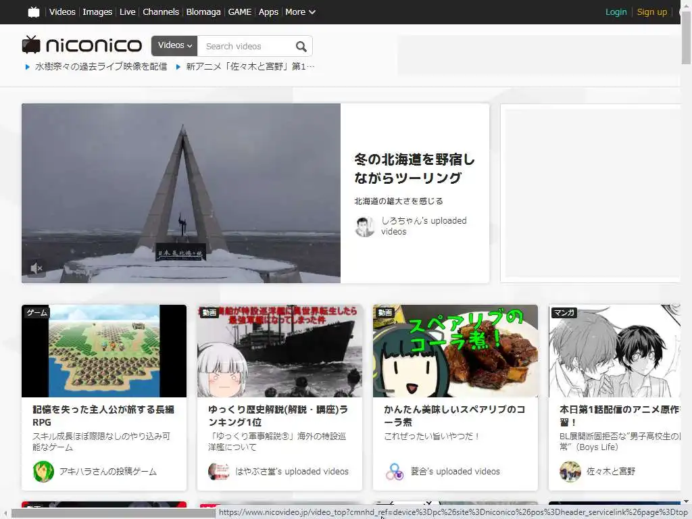Open かんたん美味しいスペアリブのコーラ煮 title
692x519 pixels.
pyautogui.click(x=455, y=416)
